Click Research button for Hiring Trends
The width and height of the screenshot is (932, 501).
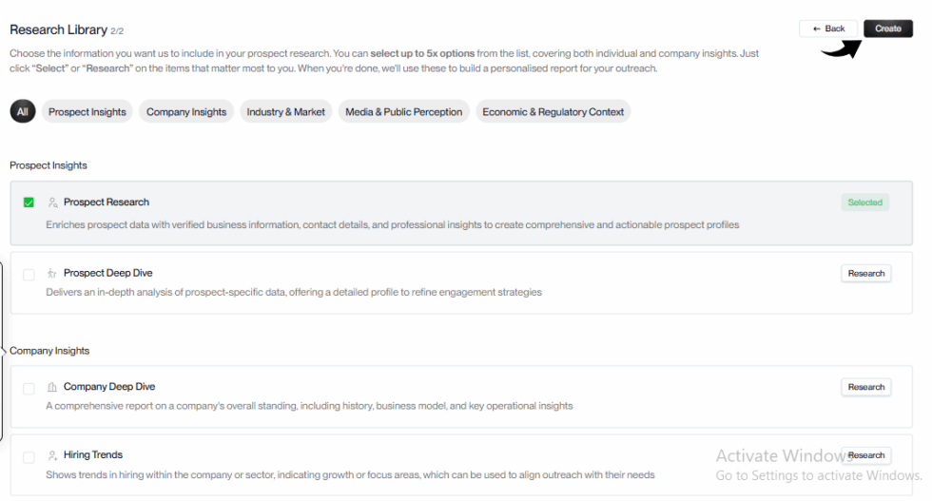point(865,455)
